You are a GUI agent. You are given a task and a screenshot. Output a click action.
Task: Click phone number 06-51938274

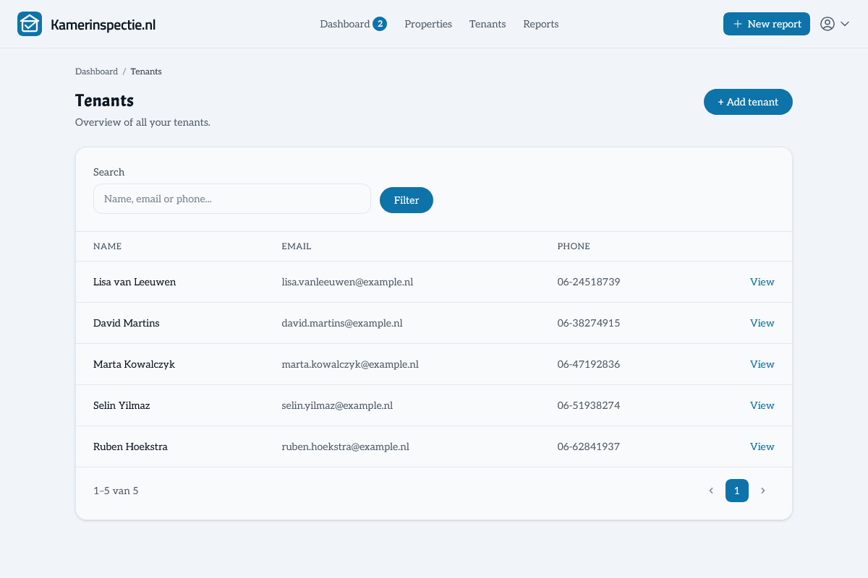[x=589, y=405]
